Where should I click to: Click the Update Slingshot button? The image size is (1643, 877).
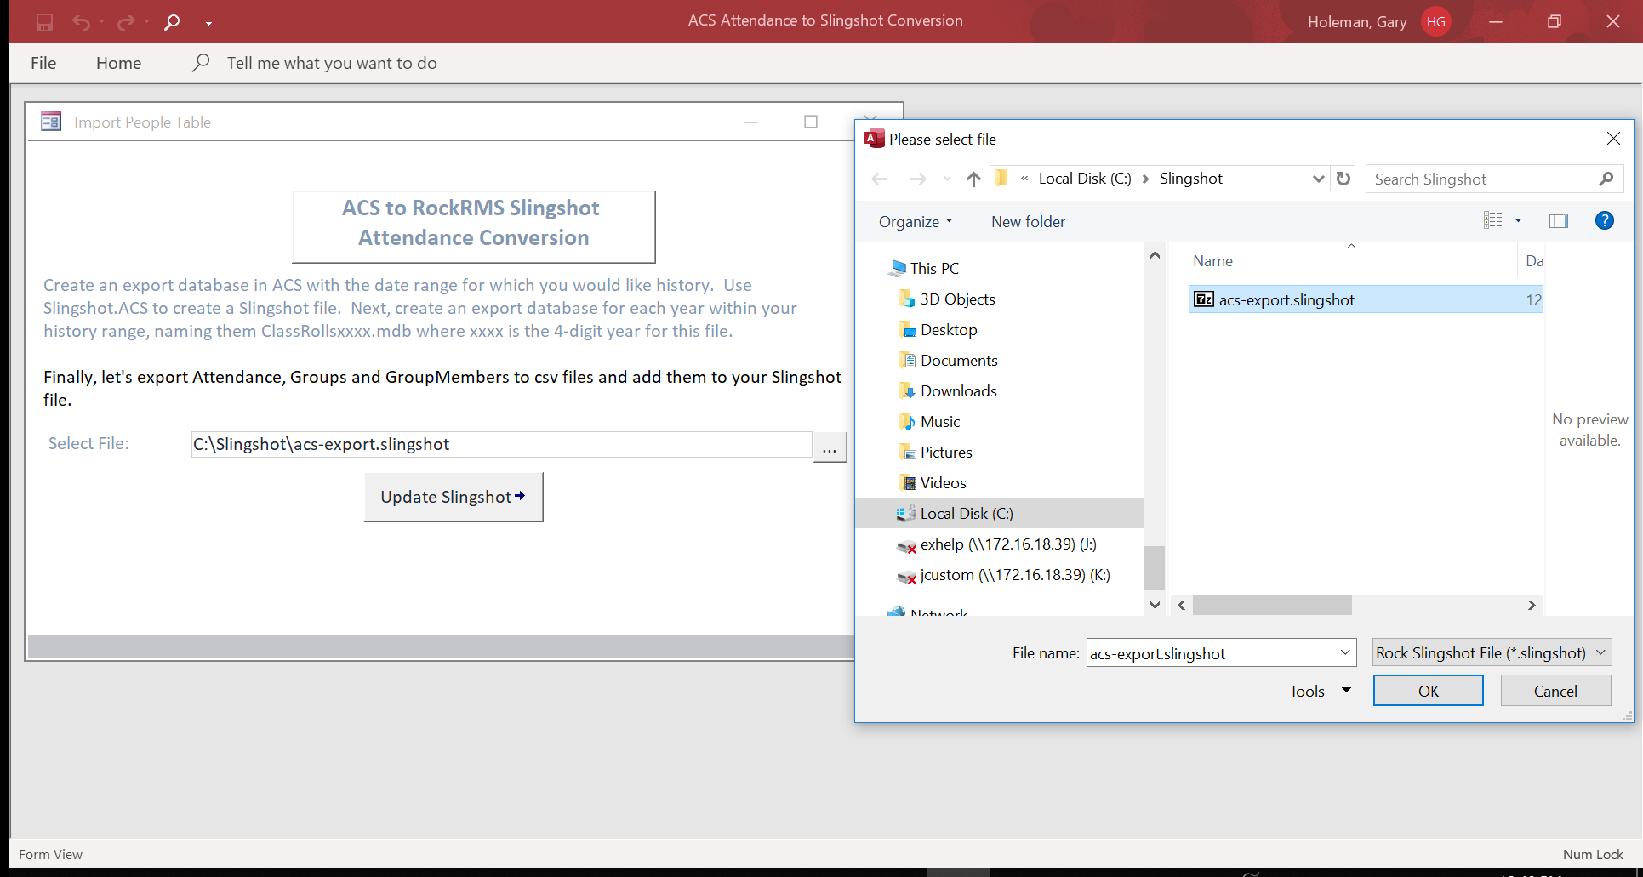tap(454, 497)
